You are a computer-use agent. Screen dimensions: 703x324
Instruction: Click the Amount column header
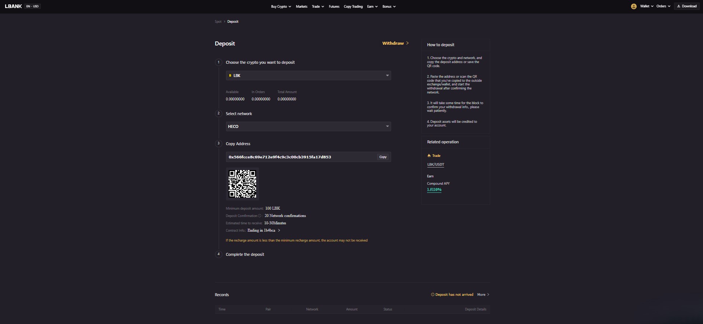(351, 309)
